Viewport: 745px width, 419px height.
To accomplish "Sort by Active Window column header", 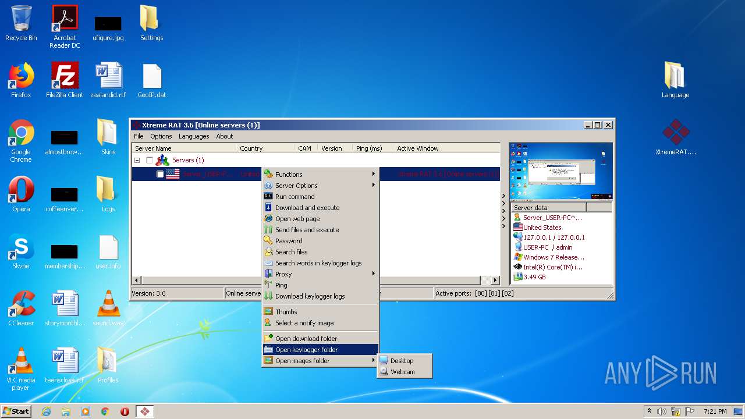I will pyautogui.click(x=446, y=148).
